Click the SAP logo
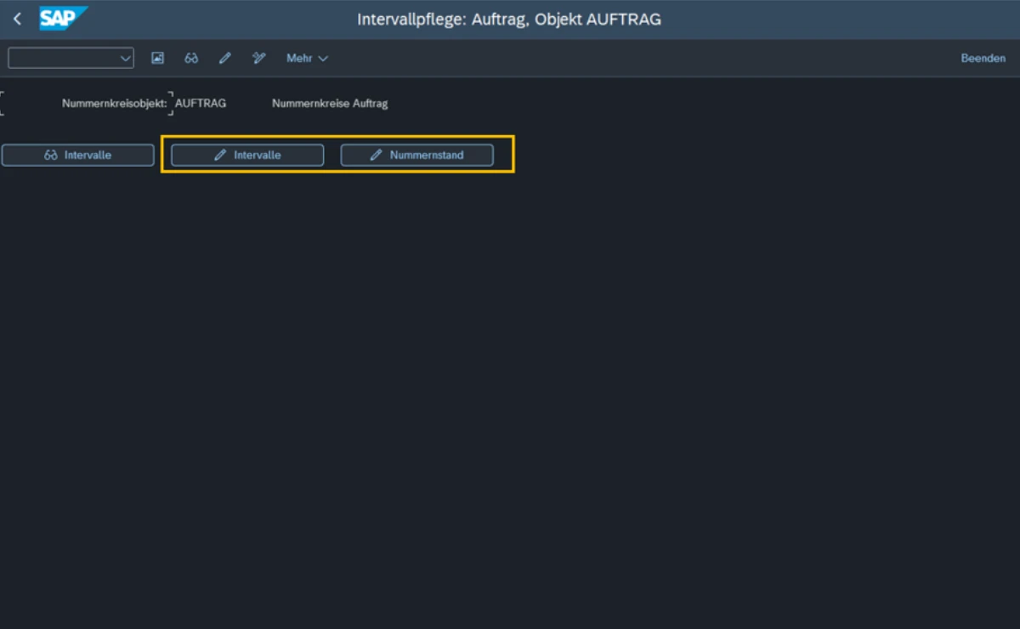Screen dimensions: 1020x629 pyautogui.click(x=63, y=18)
